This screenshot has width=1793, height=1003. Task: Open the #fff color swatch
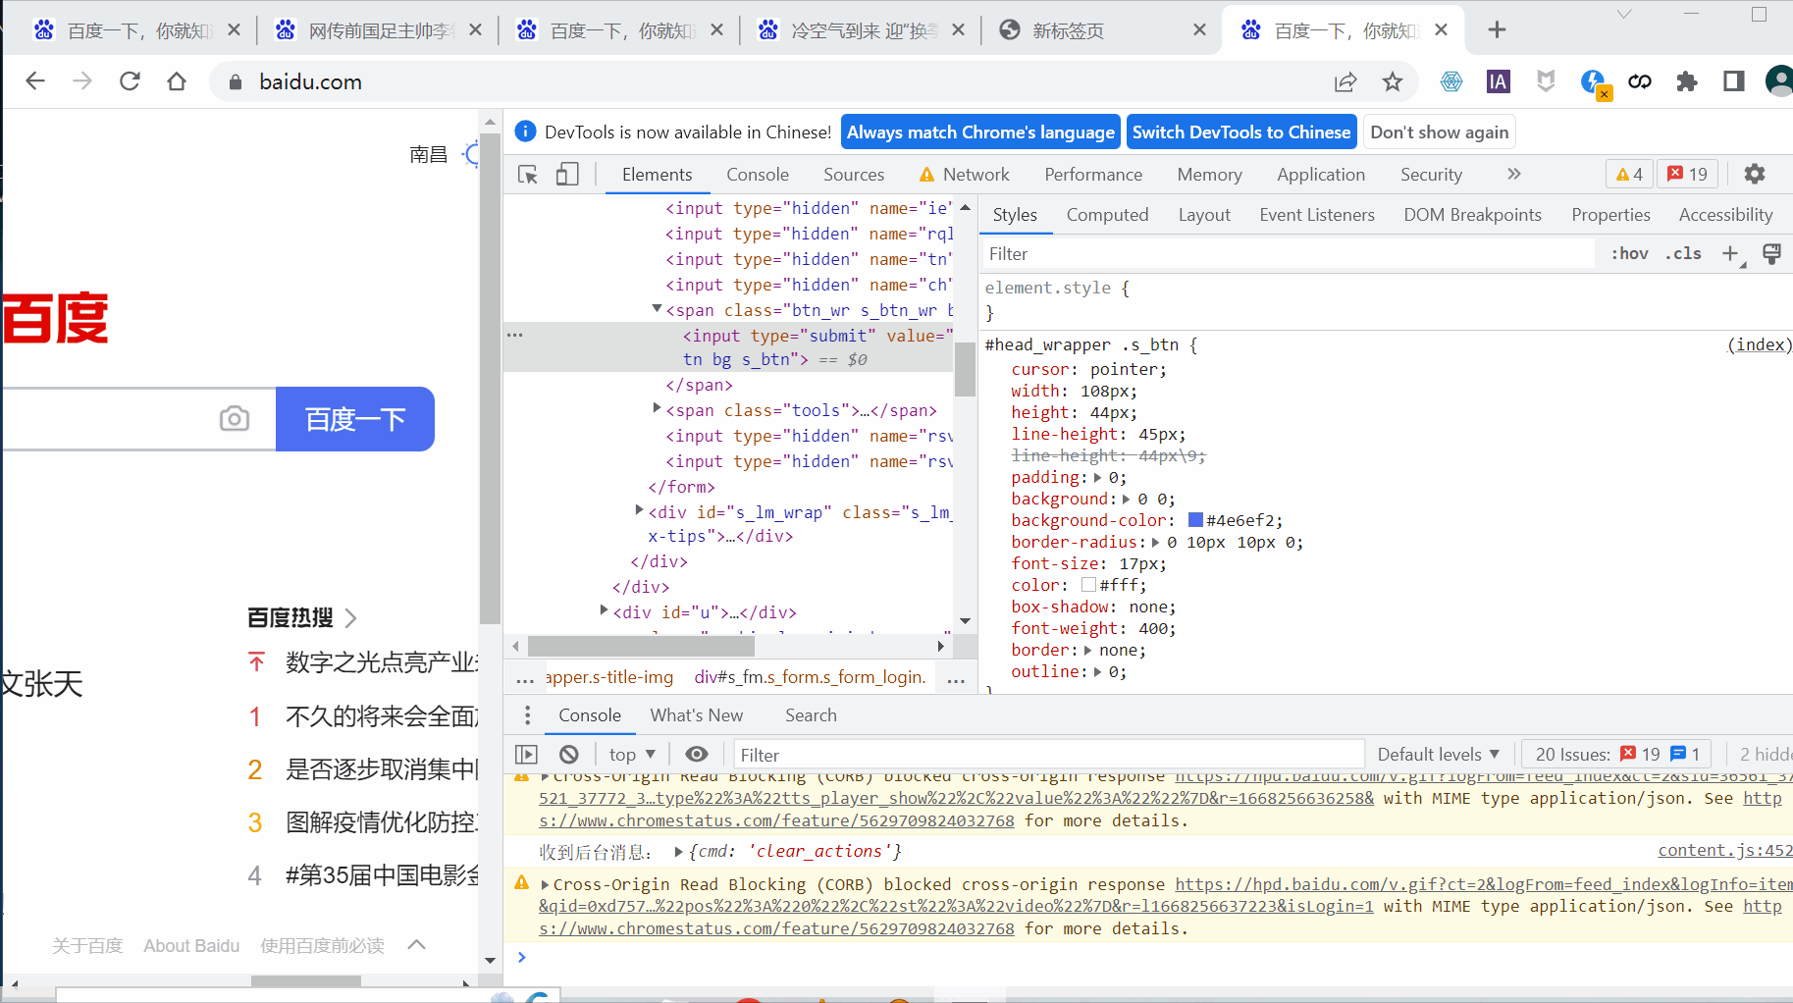pyautogui.click(x=1088, y=585)
